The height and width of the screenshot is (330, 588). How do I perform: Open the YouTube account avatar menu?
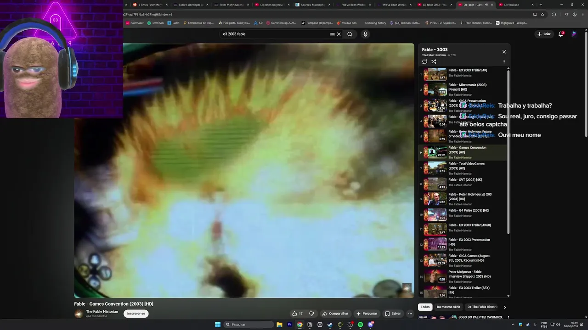[574, 34]
